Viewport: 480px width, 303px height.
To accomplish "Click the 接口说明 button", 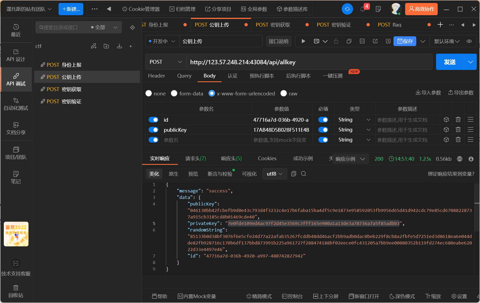I will coord(279,41).
